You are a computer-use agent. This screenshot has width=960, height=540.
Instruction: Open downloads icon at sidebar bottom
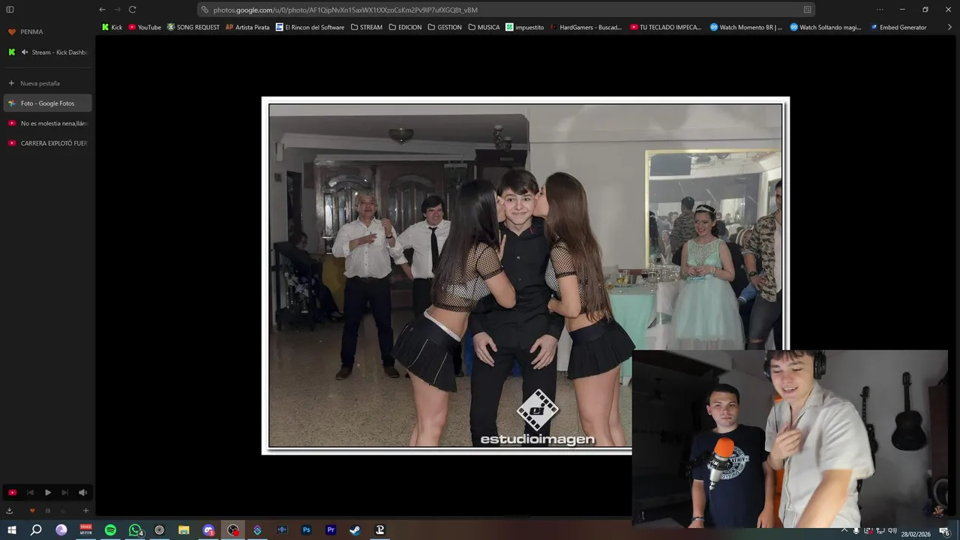10,511
